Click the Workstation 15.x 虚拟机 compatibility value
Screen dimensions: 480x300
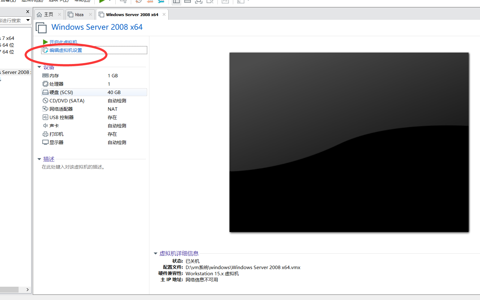[212, 273]
